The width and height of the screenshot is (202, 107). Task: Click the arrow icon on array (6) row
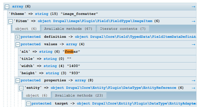tap(193, 7)
